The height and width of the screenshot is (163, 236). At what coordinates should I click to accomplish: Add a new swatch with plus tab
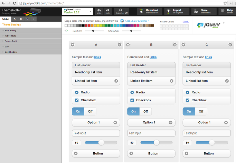tap(34, 19)
